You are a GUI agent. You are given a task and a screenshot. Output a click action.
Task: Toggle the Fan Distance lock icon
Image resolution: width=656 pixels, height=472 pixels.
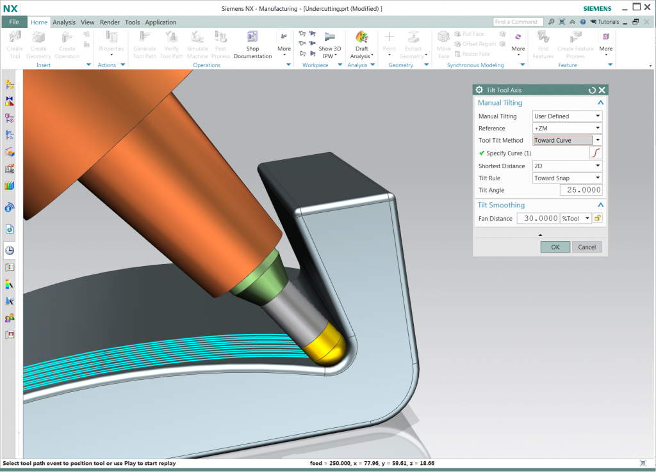click(597, 218)
